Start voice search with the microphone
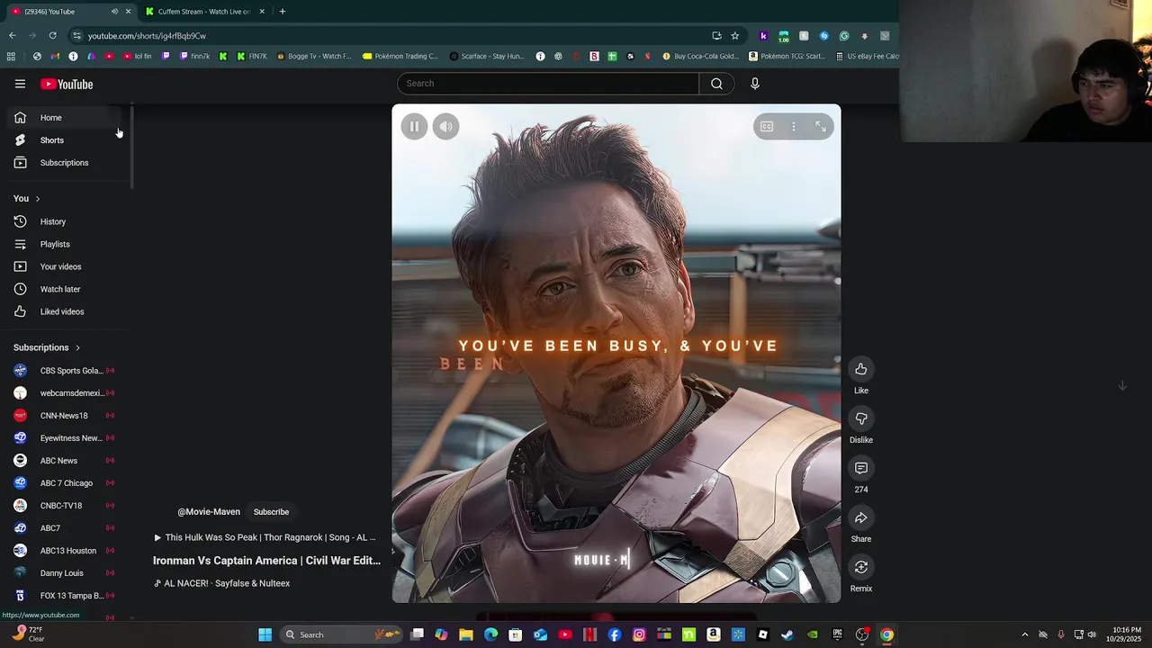 tap(755, 84)
